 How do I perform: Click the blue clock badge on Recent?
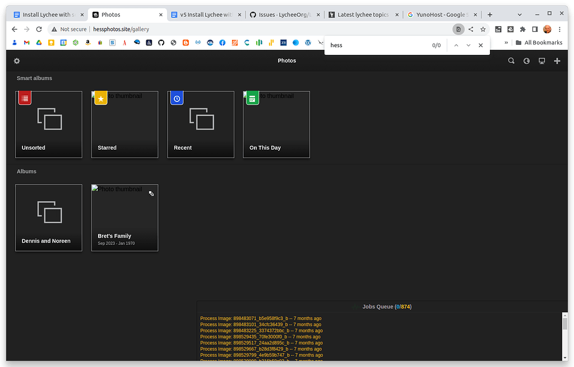tap(177, 98)
